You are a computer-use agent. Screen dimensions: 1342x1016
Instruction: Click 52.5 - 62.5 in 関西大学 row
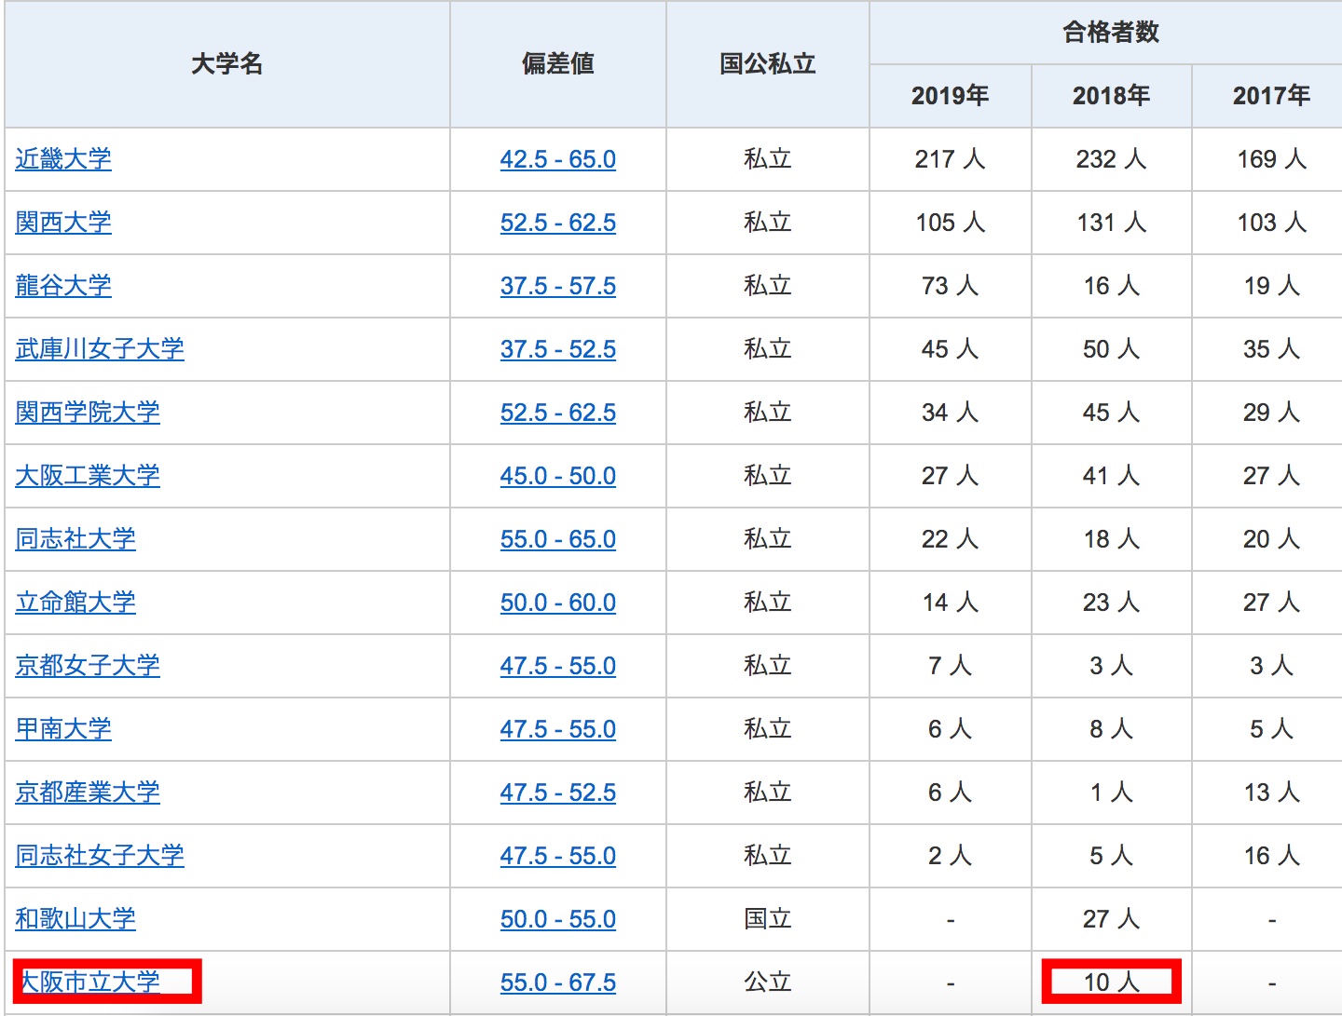click(558, 223)
